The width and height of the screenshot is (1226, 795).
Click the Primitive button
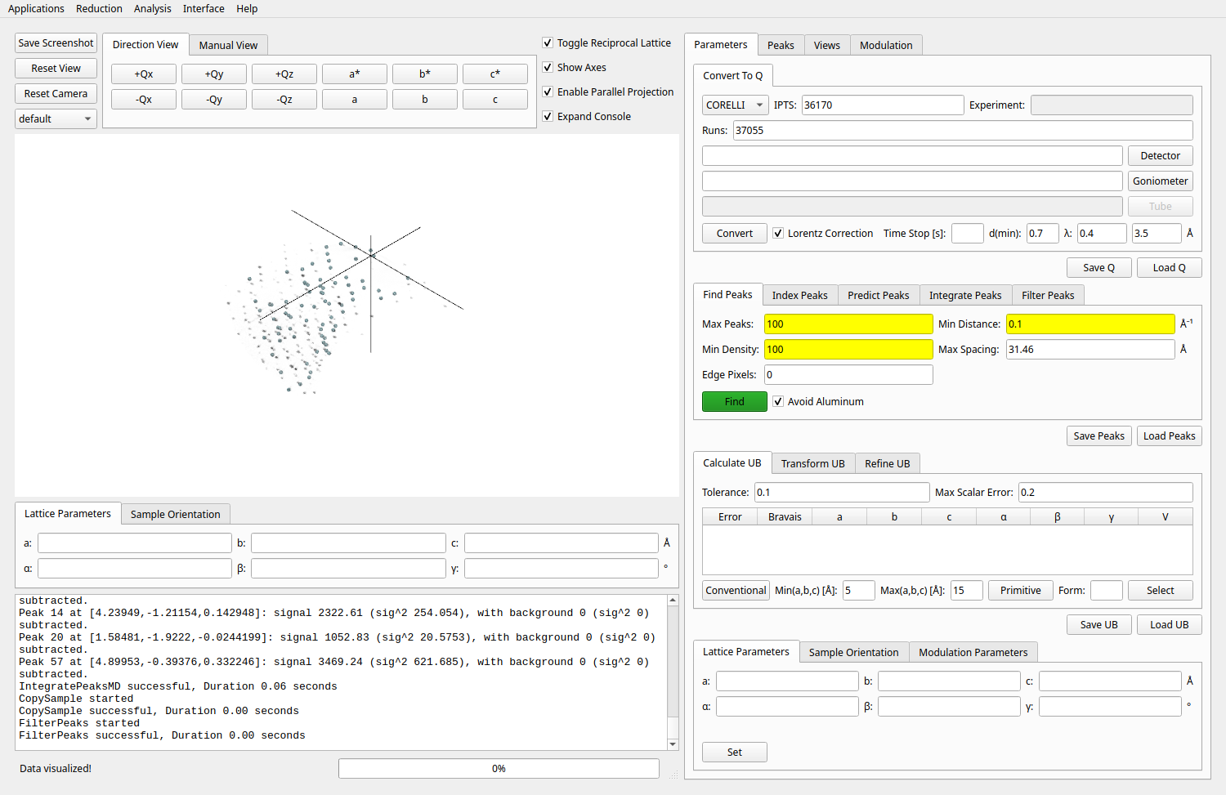tap(1021, 590)
